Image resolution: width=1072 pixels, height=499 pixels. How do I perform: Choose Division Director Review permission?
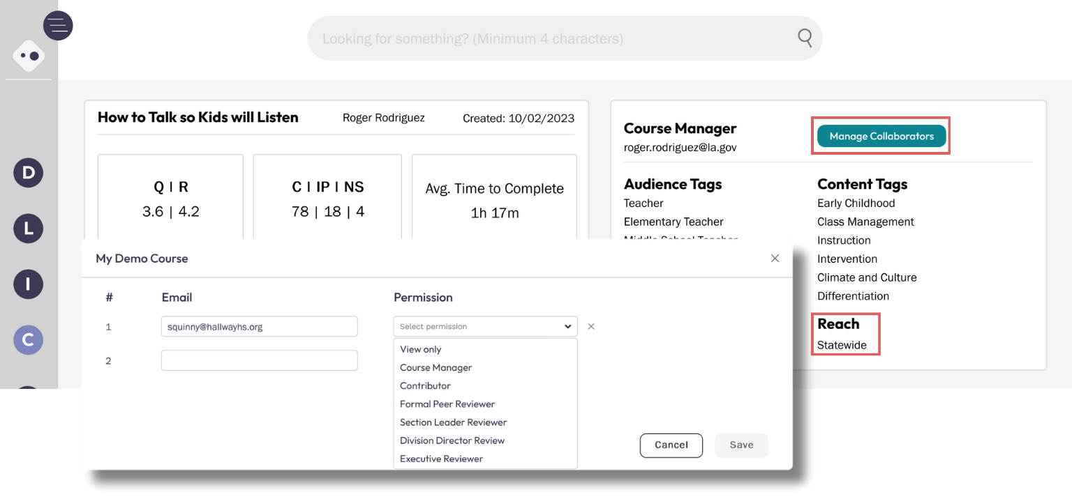pyautogui.click(x=452, y=440)
